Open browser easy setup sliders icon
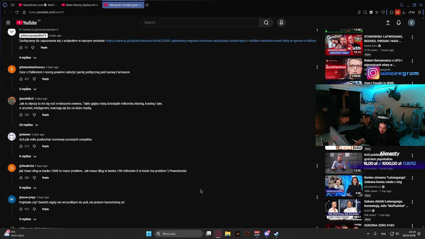 pyautogui.click(x=420, y=12)
